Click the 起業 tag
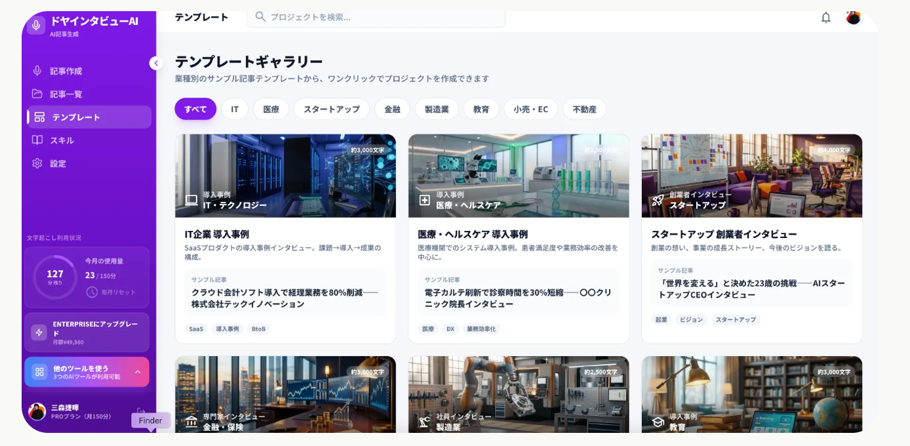The image size is (910, 446). coord(661,319)
